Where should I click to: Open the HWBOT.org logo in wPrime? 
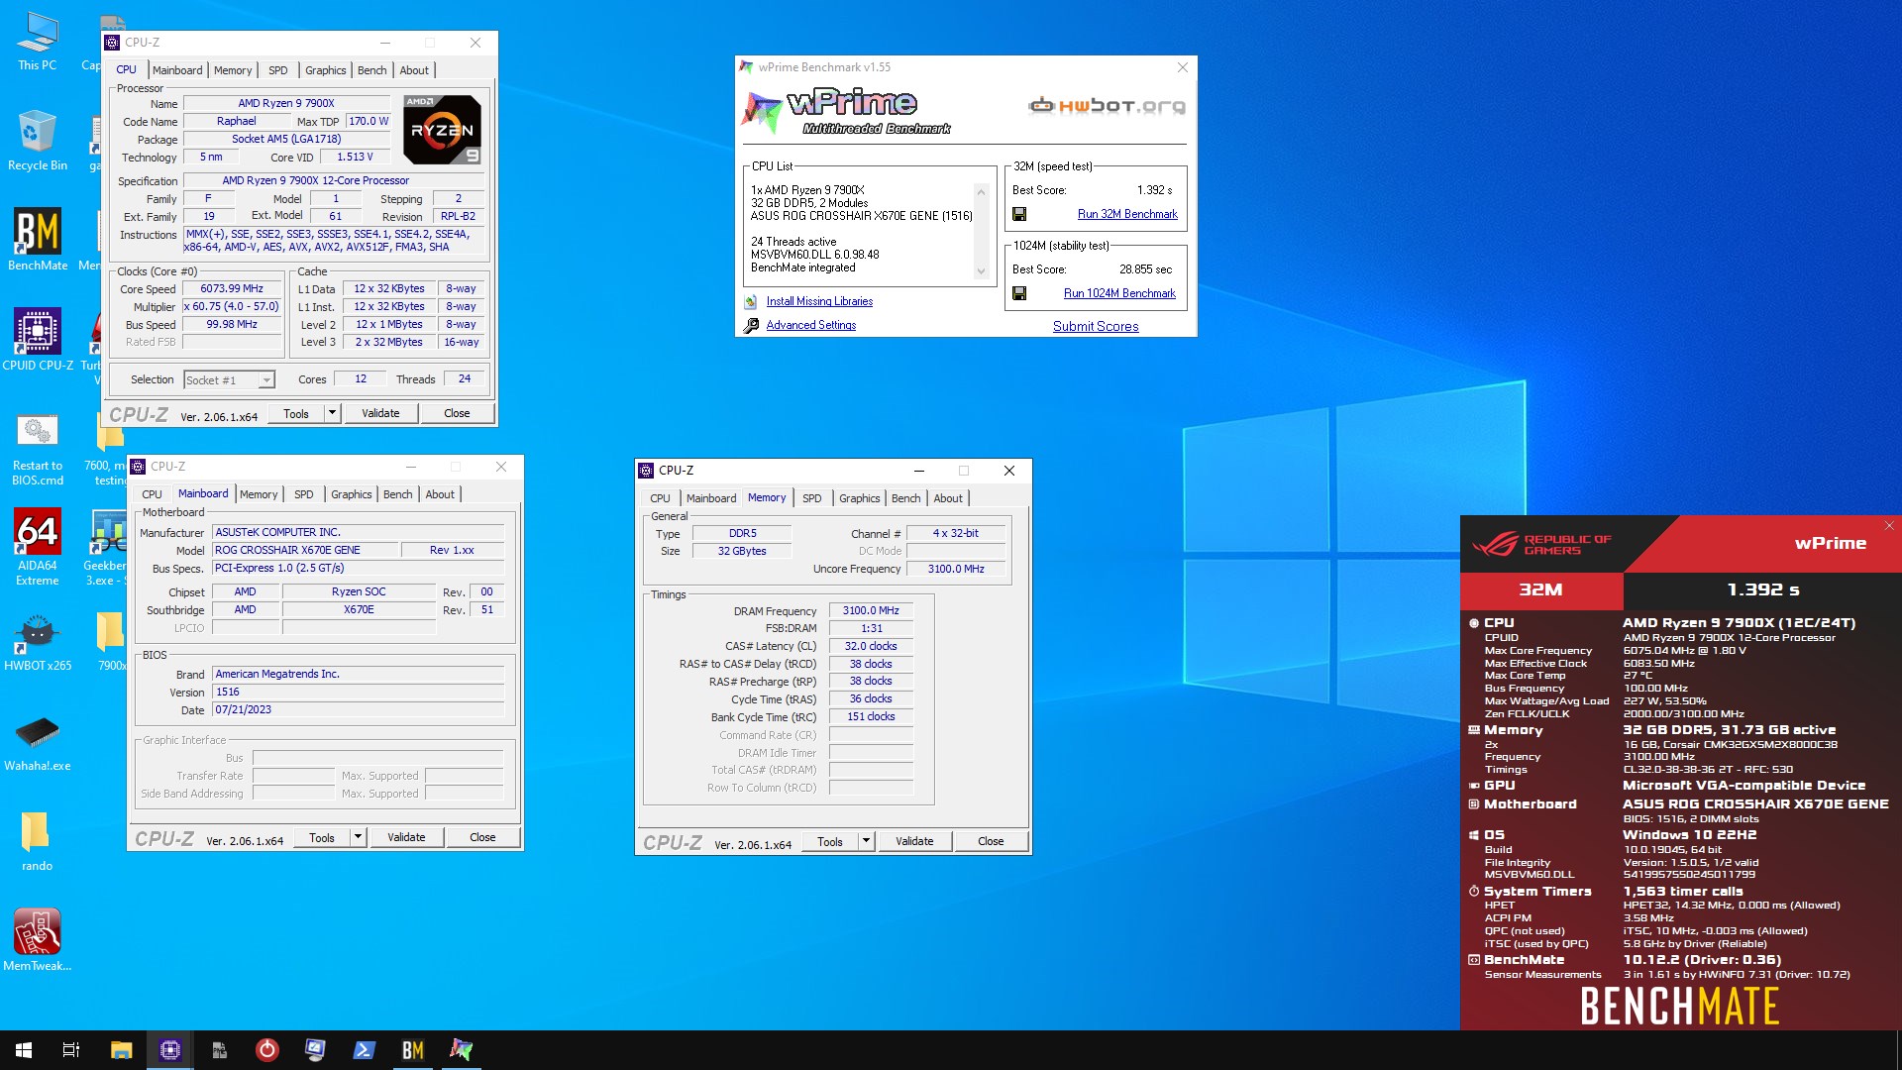tap(1107, 106)
